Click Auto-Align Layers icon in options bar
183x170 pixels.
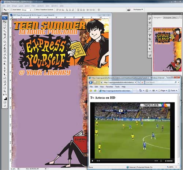click(99, 10)
